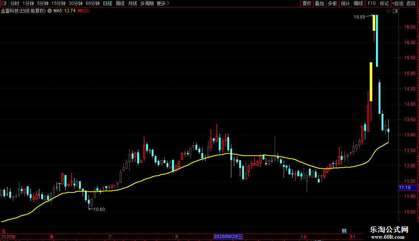
Task: Open the 多股 multi-stock view
Action: (x=332, y=3)
